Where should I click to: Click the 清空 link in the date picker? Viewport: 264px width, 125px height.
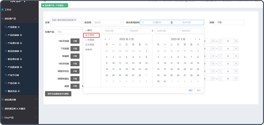coord(190,91)
